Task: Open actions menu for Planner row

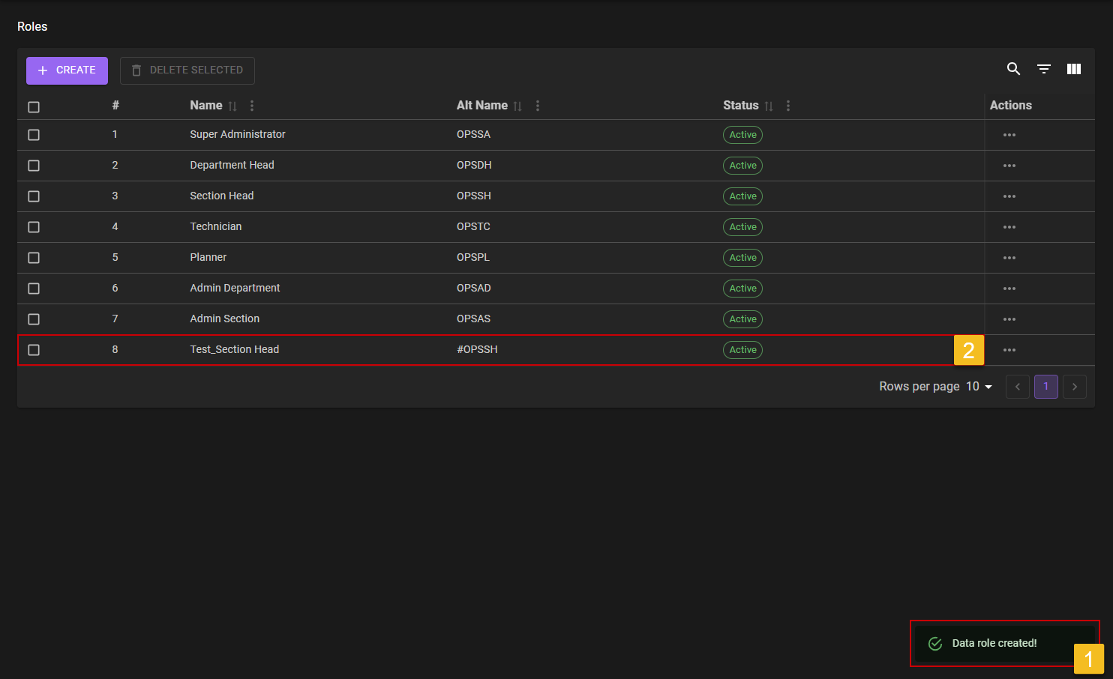Action: pos(1009,258)
